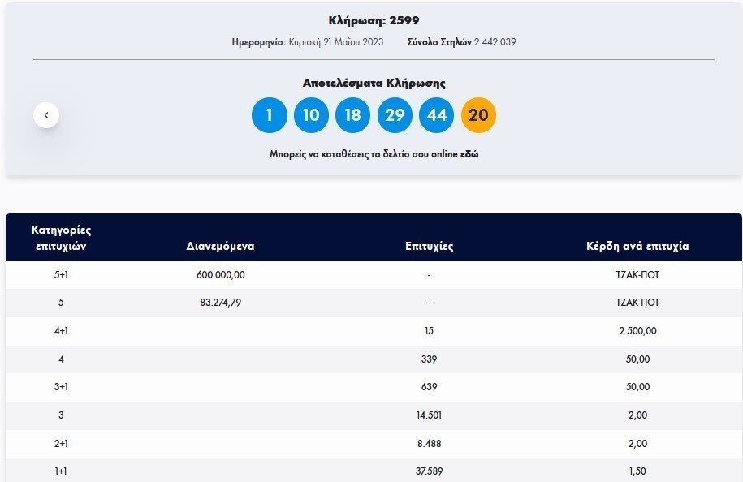743x482 pixels.
Task: Click the 'Κλήρωση: 2599' heading
Action: click(x=374, y=20)
